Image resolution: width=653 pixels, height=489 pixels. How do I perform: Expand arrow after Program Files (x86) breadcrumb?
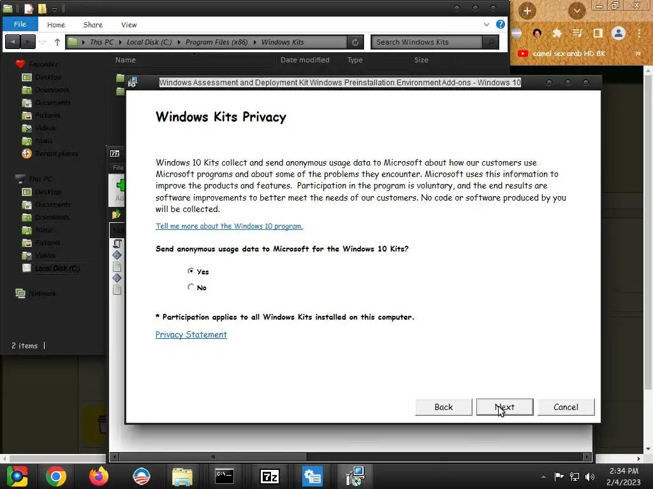255,42
